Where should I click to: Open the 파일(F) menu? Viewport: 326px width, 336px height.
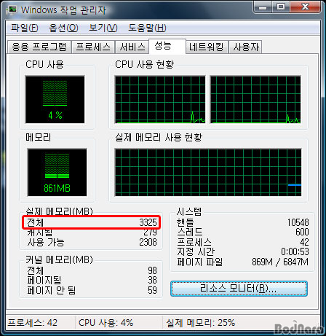(25, 28)
